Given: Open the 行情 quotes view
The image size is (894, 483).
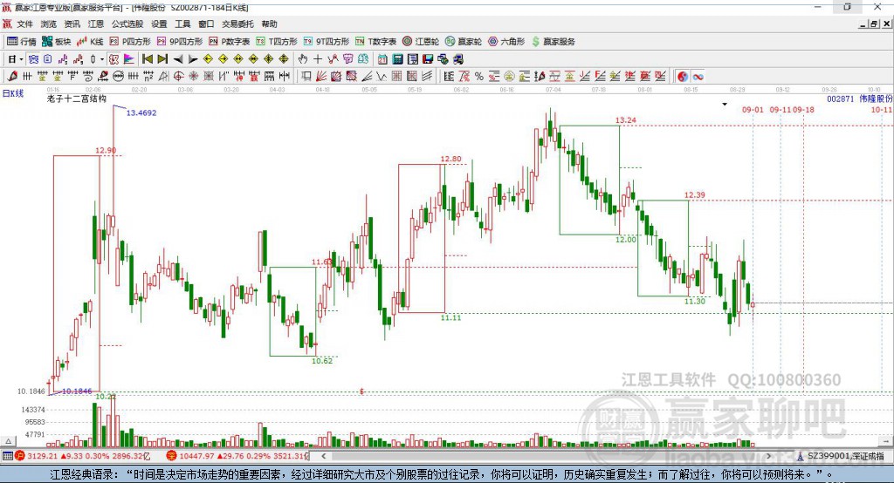Looking at the screenshot, I should click(x=21, y=42).
